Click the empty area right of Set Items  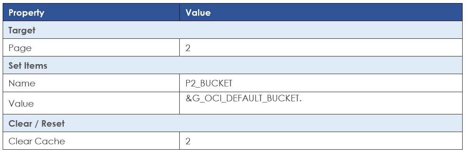coord(255,66)
